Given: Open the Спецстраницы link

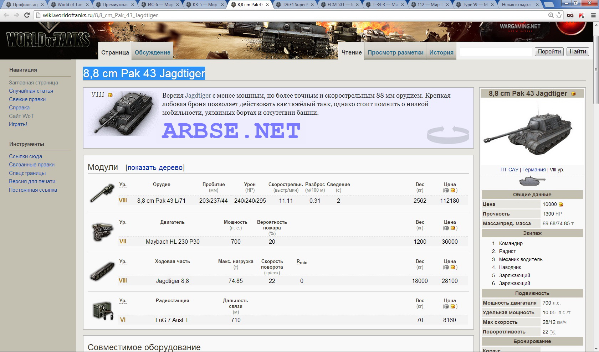Looking at the screenshot, I should 27,173.
